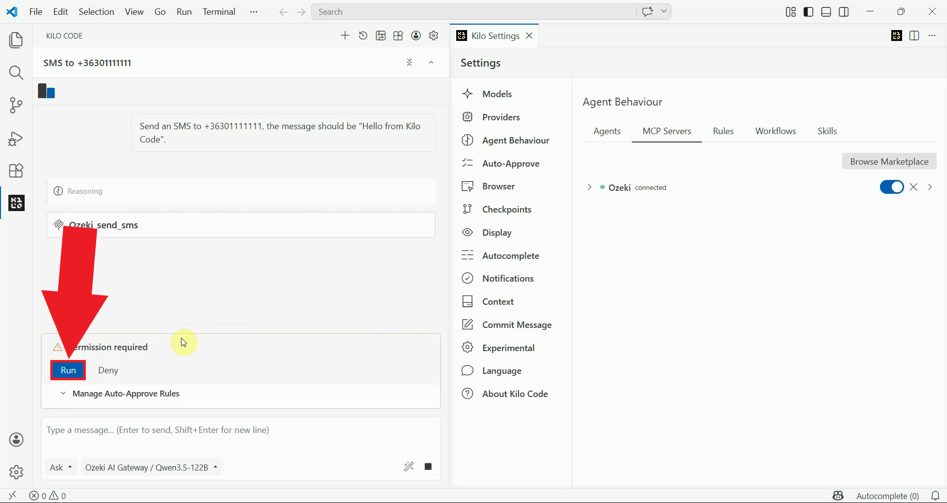Stop the running task with the stop icon
The height and width of the screenshot is (503, 947).
pyautogui.click(x=428, y=467)
